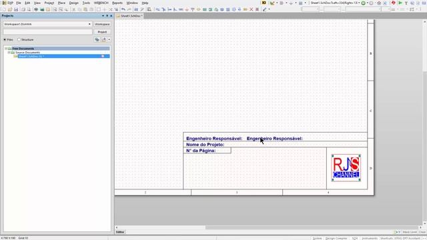Click the Editor tab at bottom
The image size is (427, 240).
(120, 232)
